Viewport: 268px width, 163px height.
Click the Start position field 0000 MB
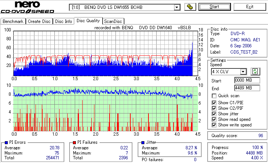pos(247,80)
